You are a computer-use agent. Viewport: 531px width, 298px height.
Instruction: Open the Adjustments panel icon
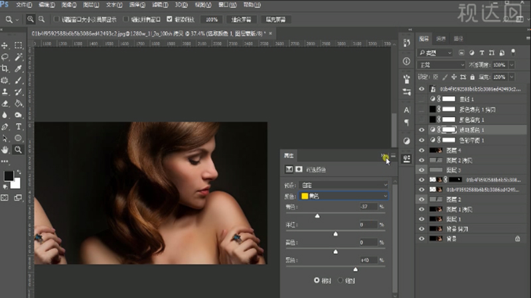[x=407, y=141]
